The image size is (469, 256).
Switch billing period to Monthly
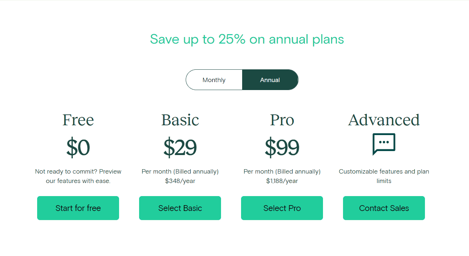214,80
